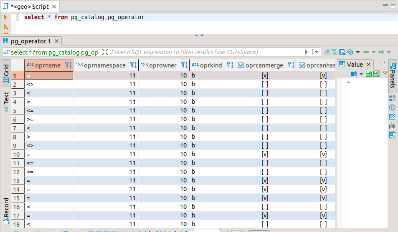Expand refresh options dropdown arrow
Image resolution: width=398 pixels, height=232 pixels.
pyautogui.click(x=357, y=52)
